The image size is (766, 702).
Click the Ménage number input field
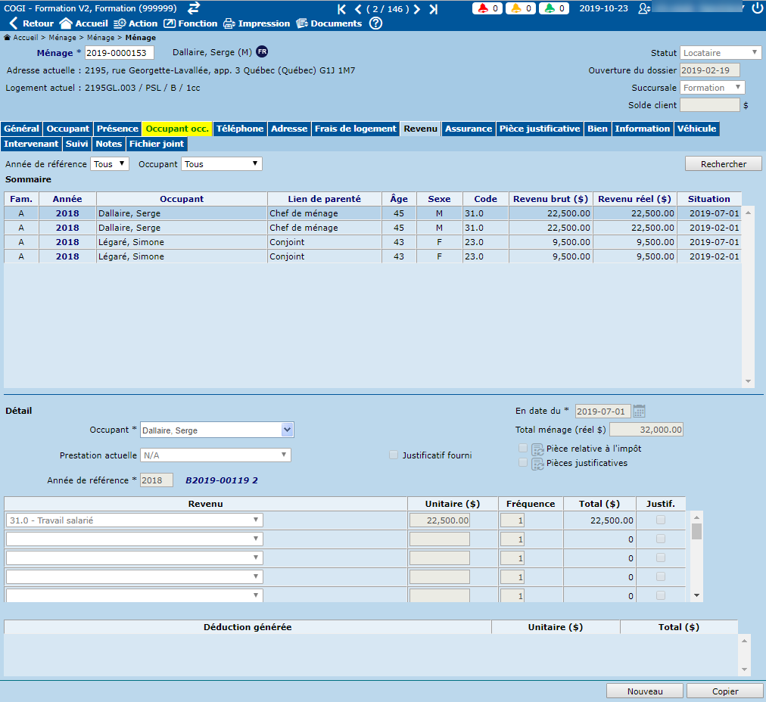coord(119,52)
